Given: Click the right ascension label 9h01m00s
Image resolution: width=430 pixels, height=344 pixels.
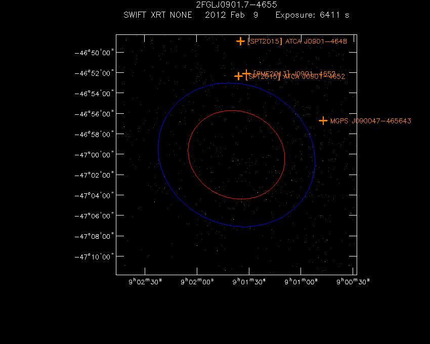Looking at the screenshot, I should tap(301, 281).
